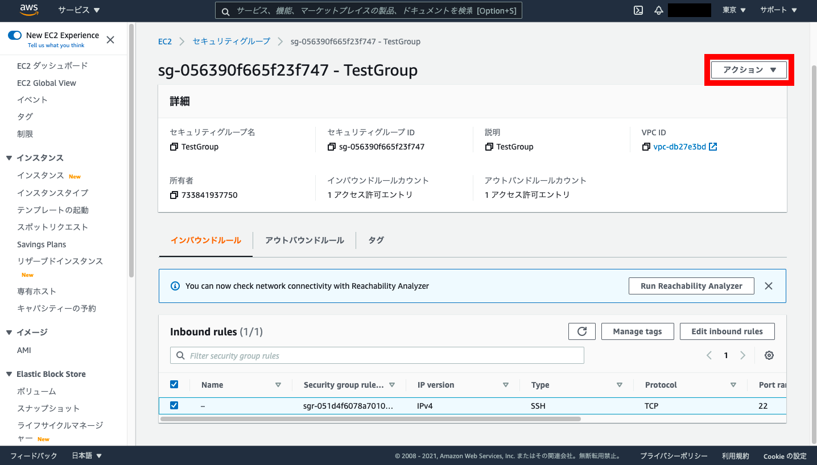Viewport: 817px width, 465px height.
Task: Go to next page of inbound rules
Action: tap(742, 355)
